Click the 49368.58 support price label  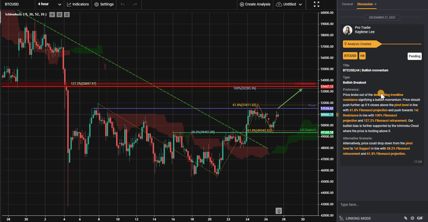[x=327, y=132]
